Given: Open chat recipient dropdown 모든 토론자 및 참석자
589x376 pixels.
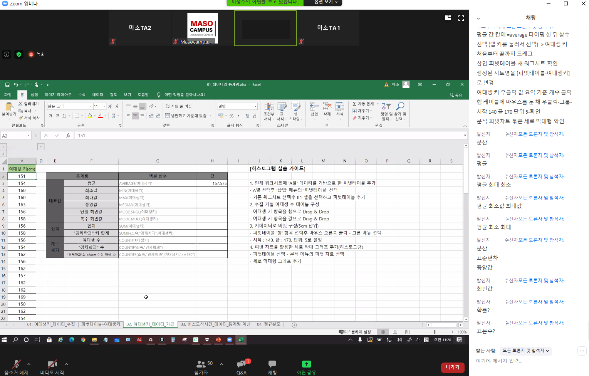Looking at the screenshot, I should [x=526, y=351].
